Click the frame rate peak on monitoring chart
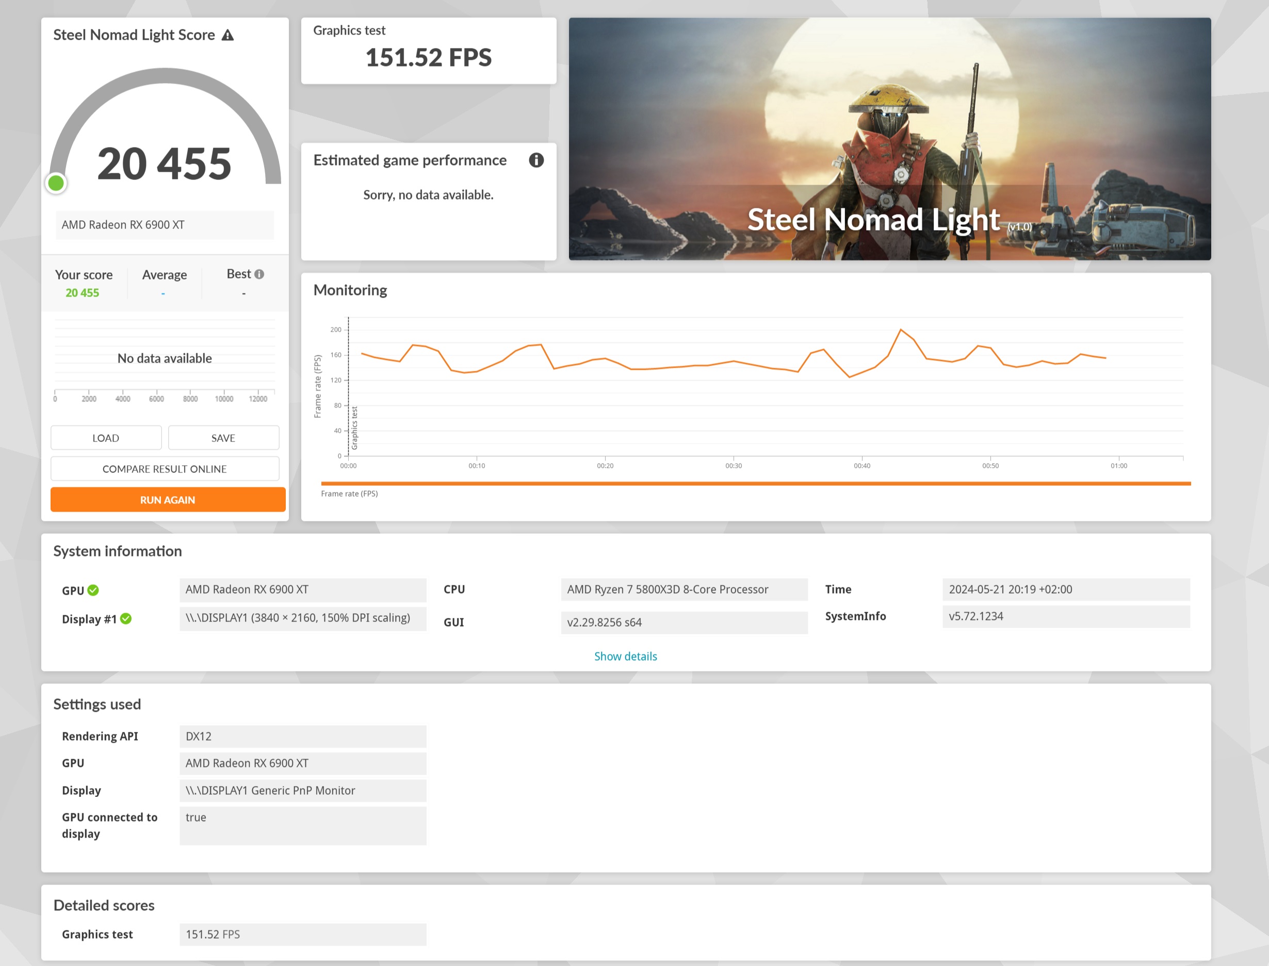 [x=901, y=330]
